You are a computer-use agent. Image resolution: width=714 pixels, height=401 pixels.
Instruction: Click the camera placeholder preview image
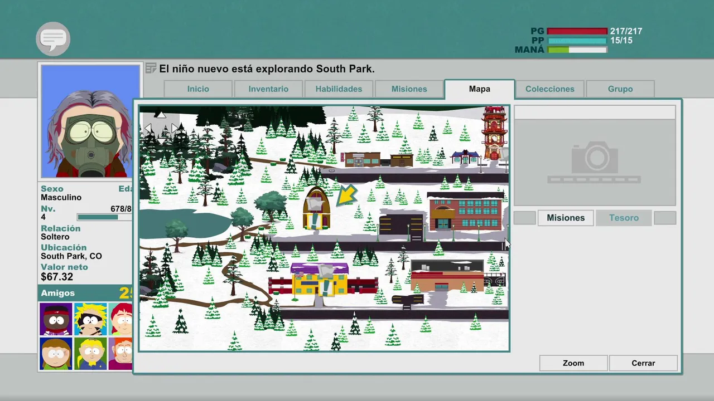(595, 163)
